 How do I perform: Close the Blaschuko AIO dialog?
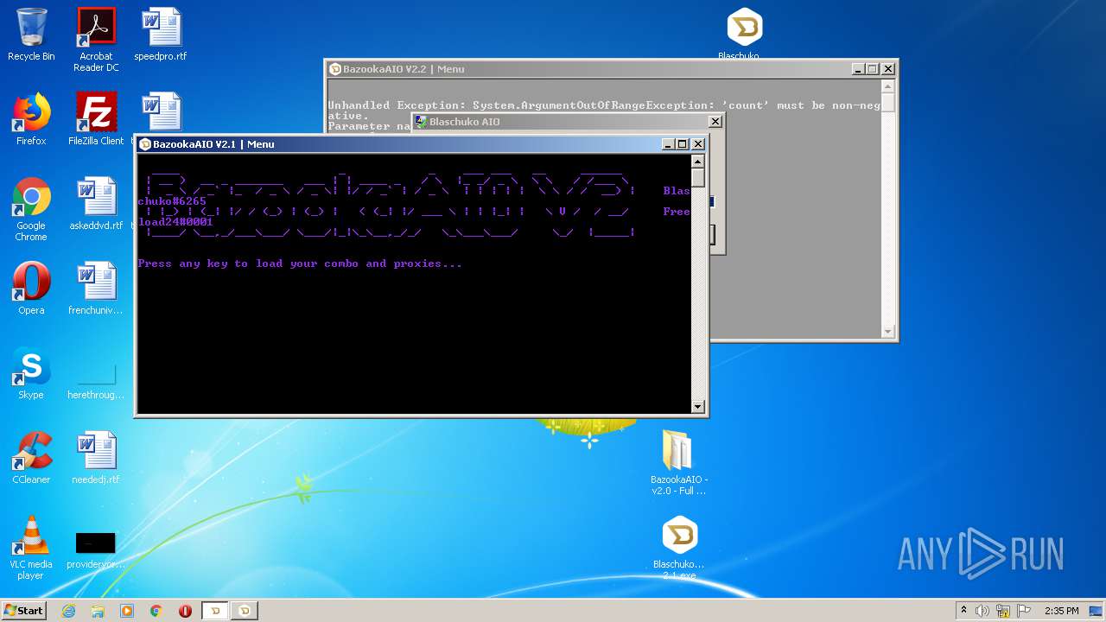point(715,122)
